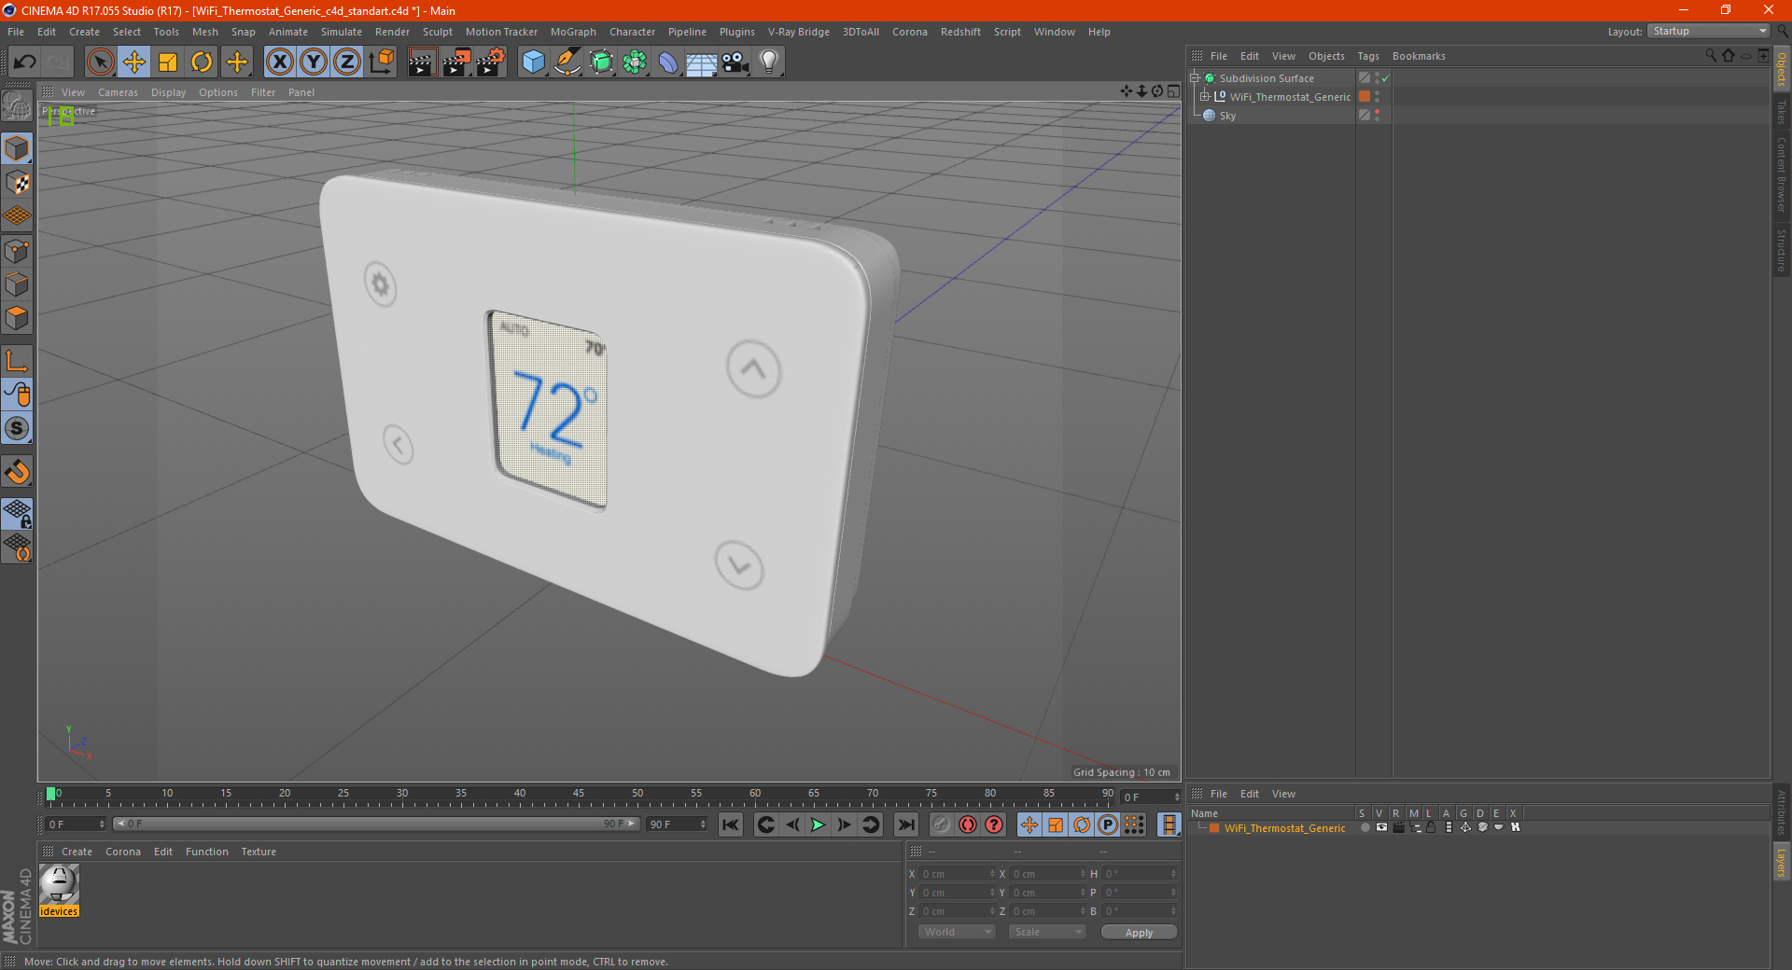Image resolution: width=1792 pixels, height=970 pixels.
Task: Click Make Editable icon in left palette
Action: 17,106
